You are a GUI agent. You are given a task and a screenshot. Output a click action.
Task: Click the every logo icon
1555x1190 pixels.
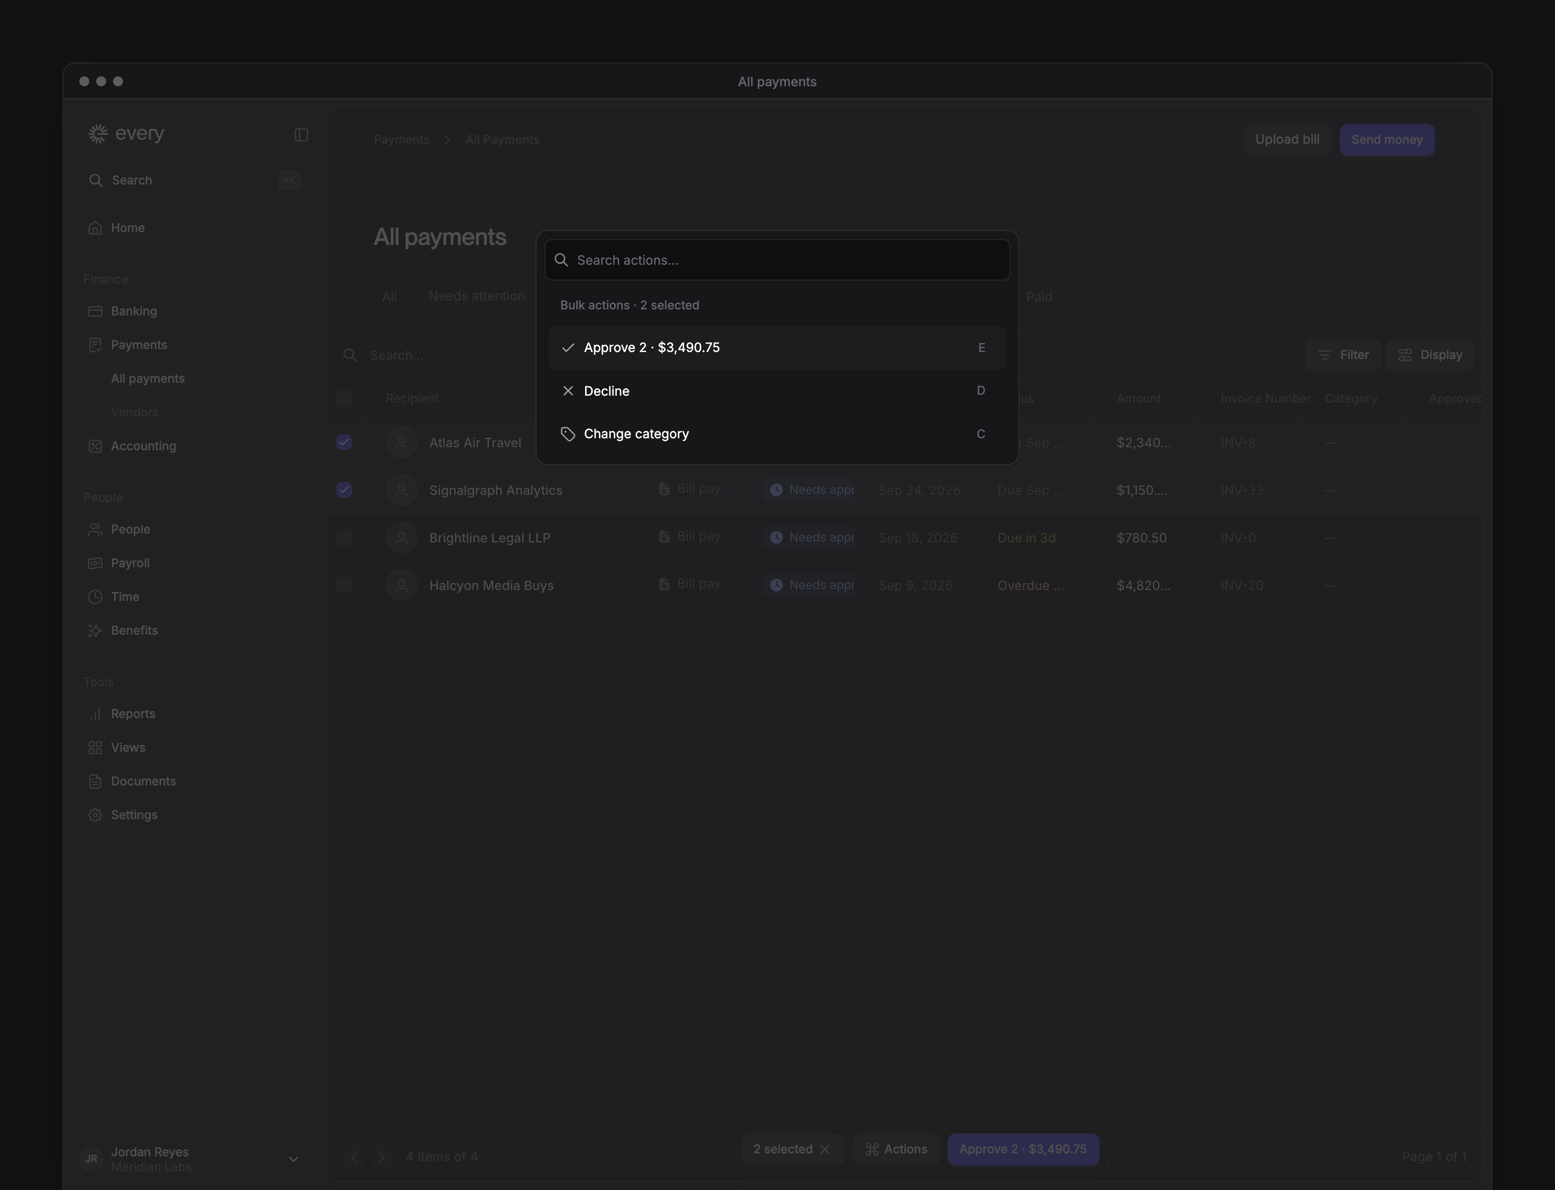[98, 134]
